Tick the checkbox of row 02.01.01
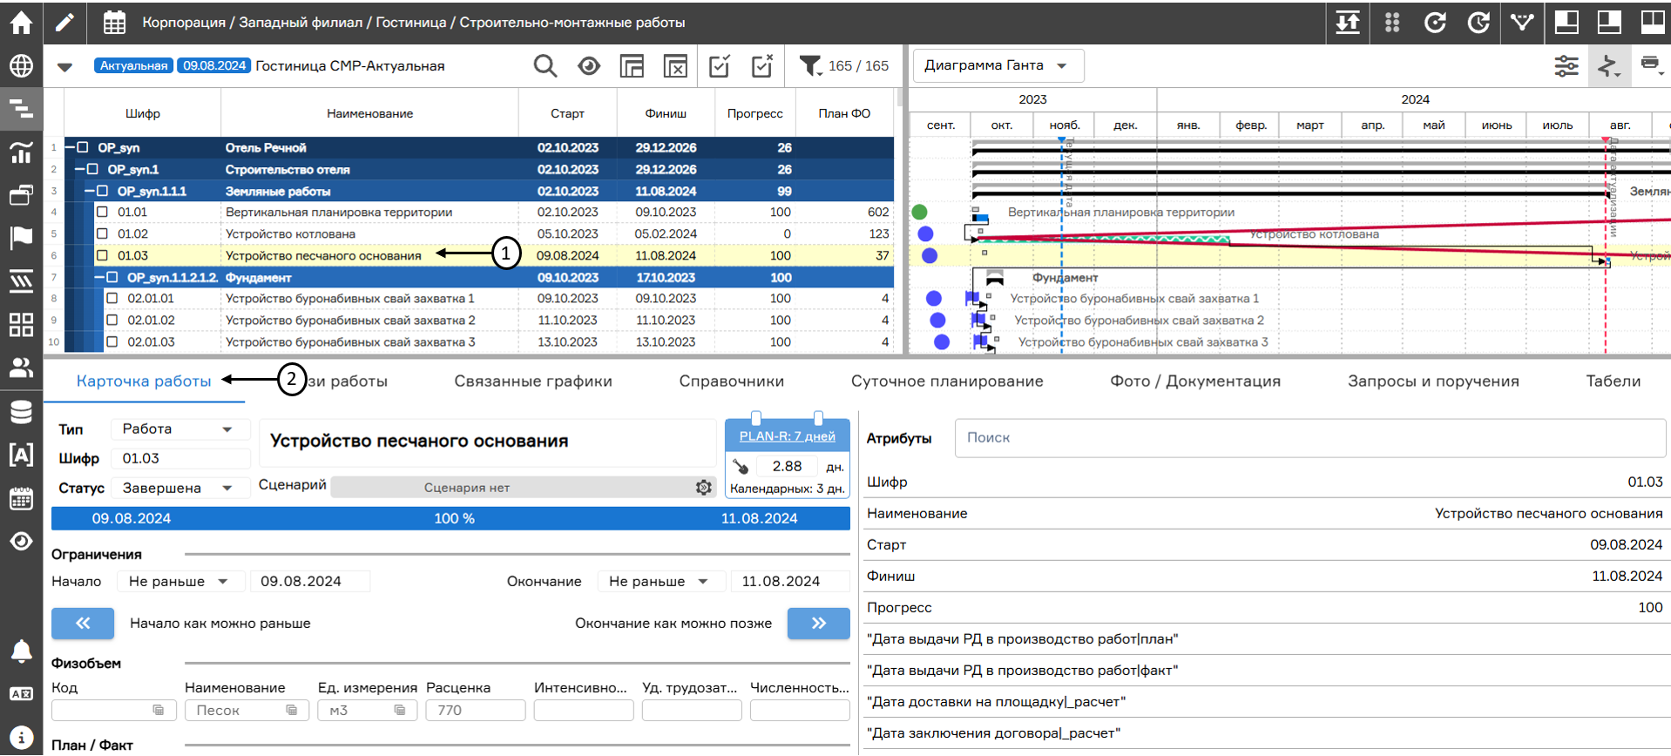The width and height of the screenshot is (1671, 756). pyautogui.click(x=112, y=298)
